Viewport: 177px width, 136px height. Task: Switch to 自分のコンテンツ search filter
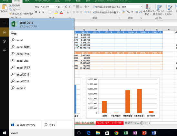click(x=26, y=125)
